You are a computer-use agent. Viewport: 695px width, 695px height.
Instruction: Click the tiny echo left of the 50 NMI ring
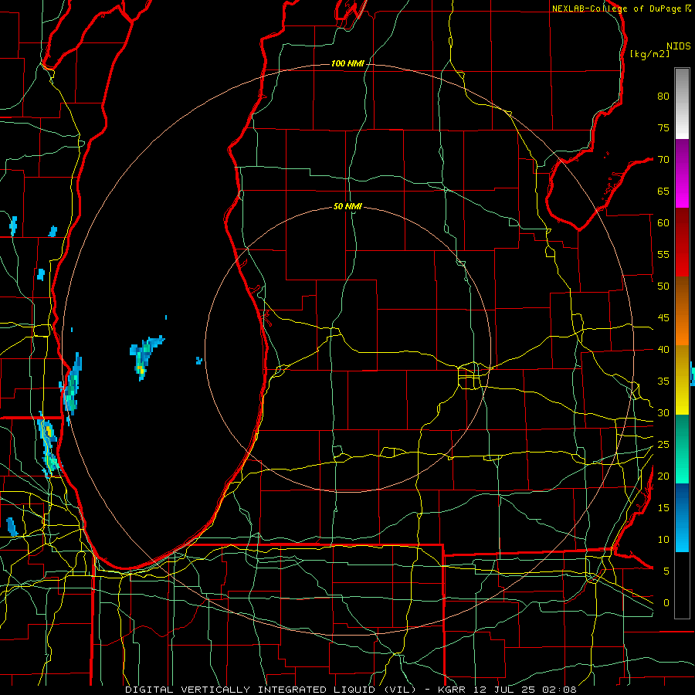pyautogui.click(x=199, y=361)
